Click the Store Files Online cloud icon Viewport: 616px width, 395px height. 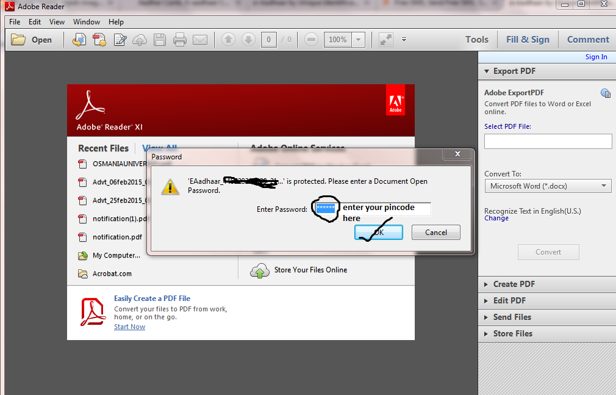(260, 270)
